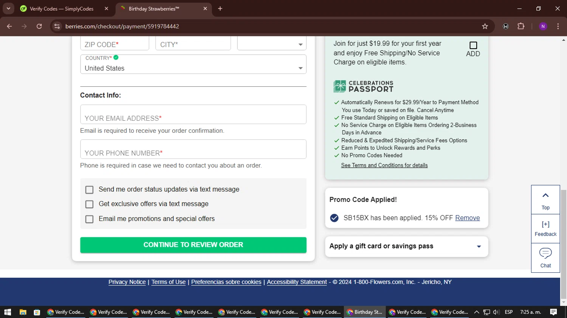Tick the ADD Celebrations Passport checkbox
Screen dimensions: 567x318
coord(473,46)
